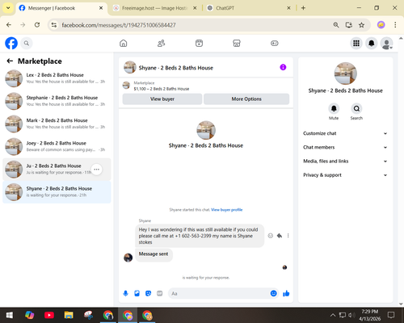Go back using the Marketplace arrow
The width and height of the screenshot is (404, 323).
click(x=10, y=61)
